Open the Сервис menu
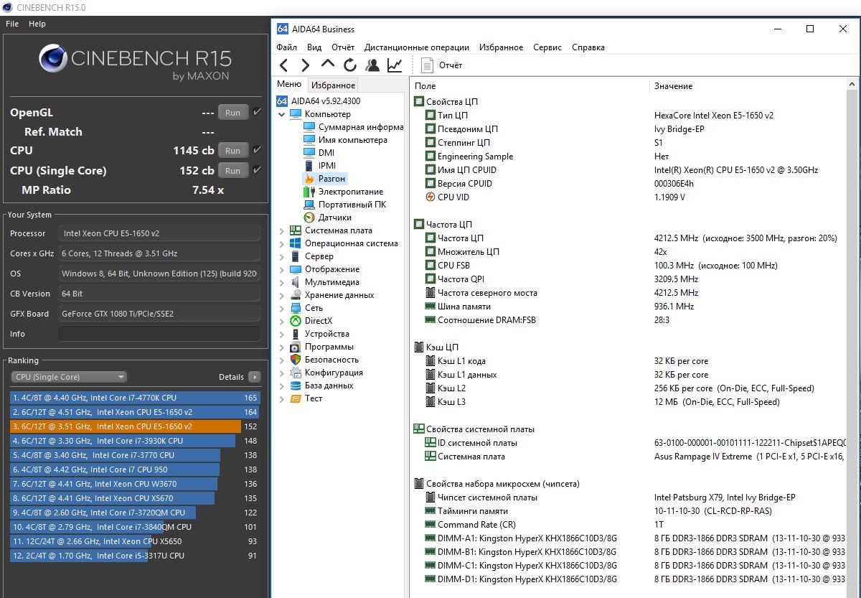This screenshot has height=598, width=861. pyautogui.click(x=547, y=47)
